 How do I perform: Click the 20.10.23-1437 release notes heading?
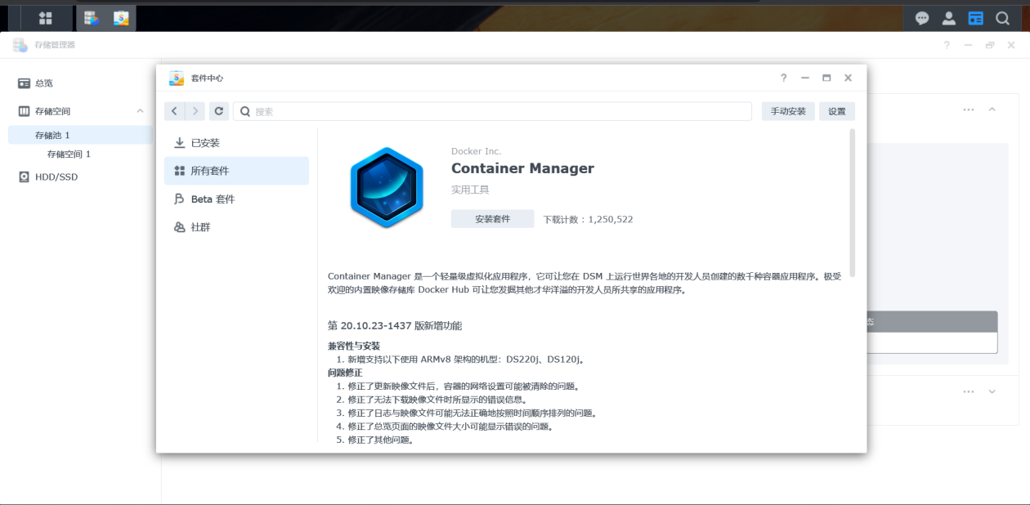click(395, 325)
